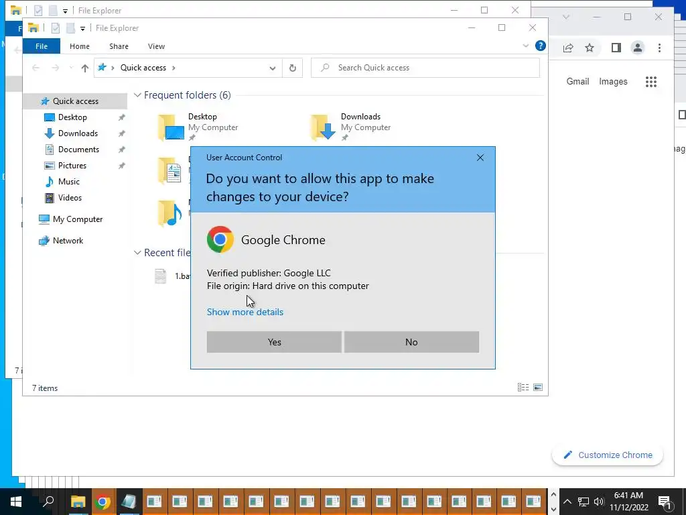Collapse the Frequent folders group

(137, 95)
